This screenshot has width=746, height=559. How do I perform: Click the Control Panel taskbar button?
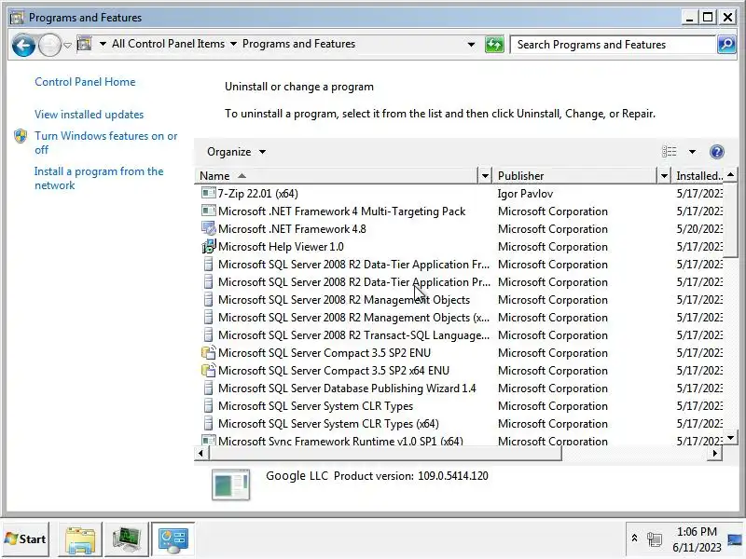173,540
